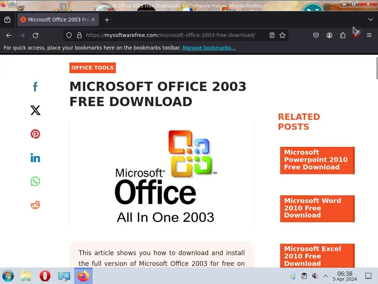Image resolution: width=378 pixels, height=284 pixels.
Task: Open the taskbar system settings icon
Action: (64, 276)
